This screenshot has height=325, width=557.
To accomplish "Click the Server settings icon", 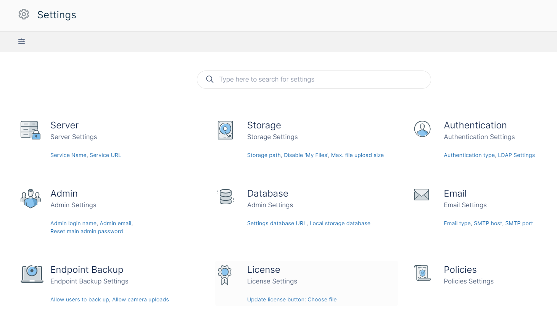I will (x=31, y=130).
